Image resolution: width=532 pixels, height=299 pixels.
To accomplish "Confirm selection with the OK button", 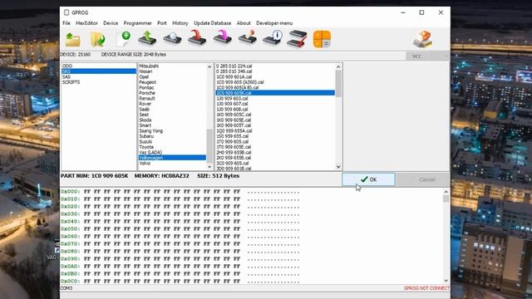I will pyautogui.click(x=368, y=179).
